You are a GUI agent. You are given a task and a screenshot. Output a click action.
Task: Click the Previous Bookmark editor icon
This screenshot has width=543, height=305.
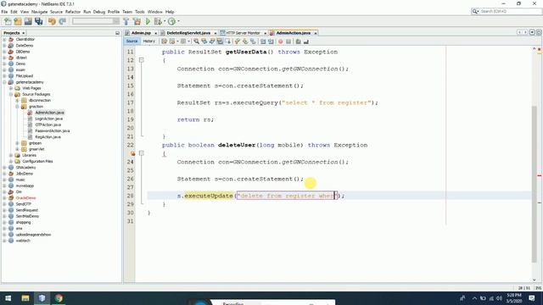point(238,42)
